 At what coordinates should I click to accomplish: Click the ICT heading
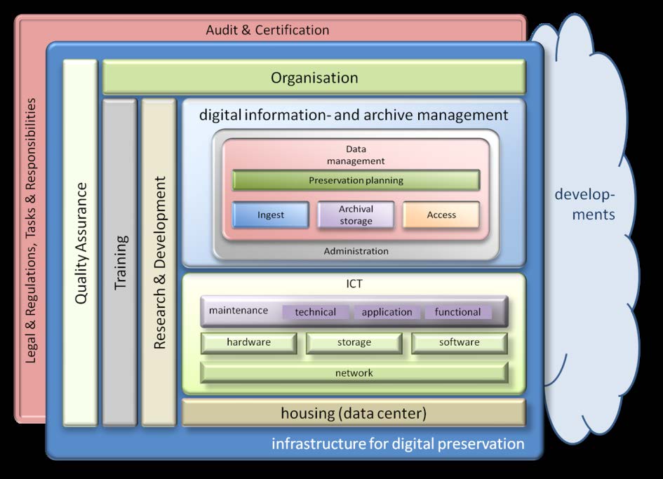354,283
